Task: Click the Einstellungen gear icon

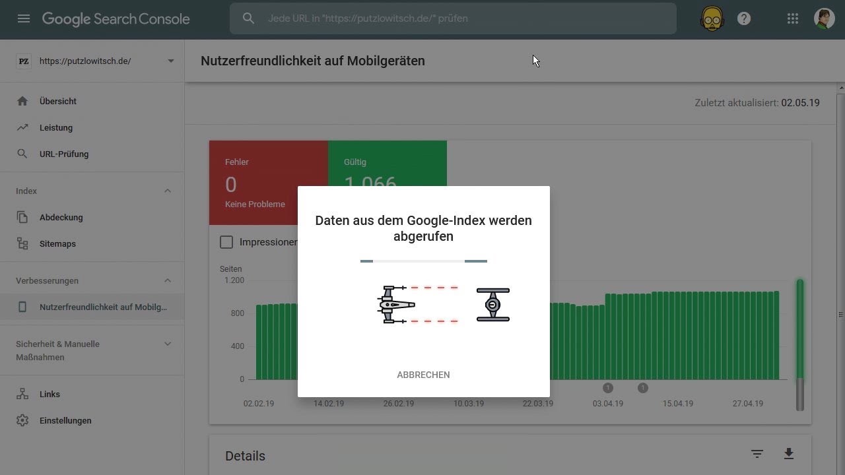Action: point(22,420)
